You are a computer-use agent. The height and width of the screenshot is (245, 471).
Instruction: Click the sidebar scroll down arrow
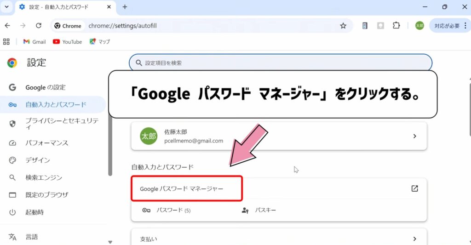click(x=110, y=242)
